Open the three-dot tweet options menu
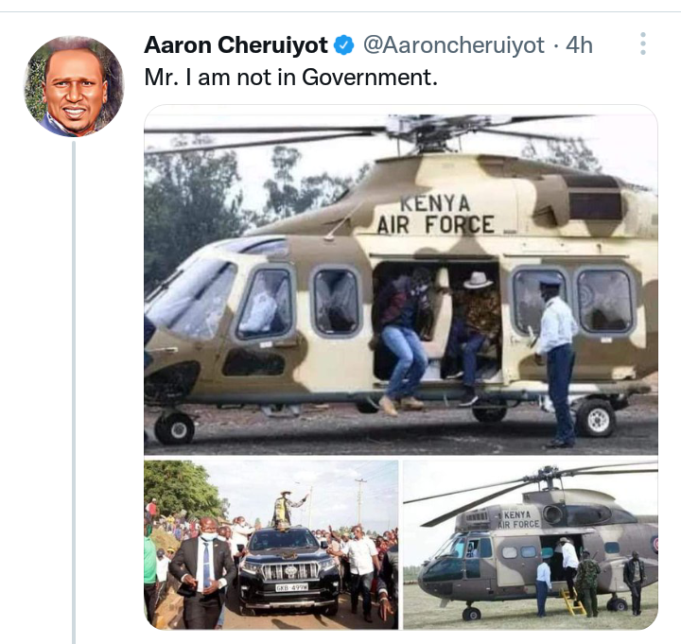The width and height of the screenshot is (681, 644). pos(643,44)
